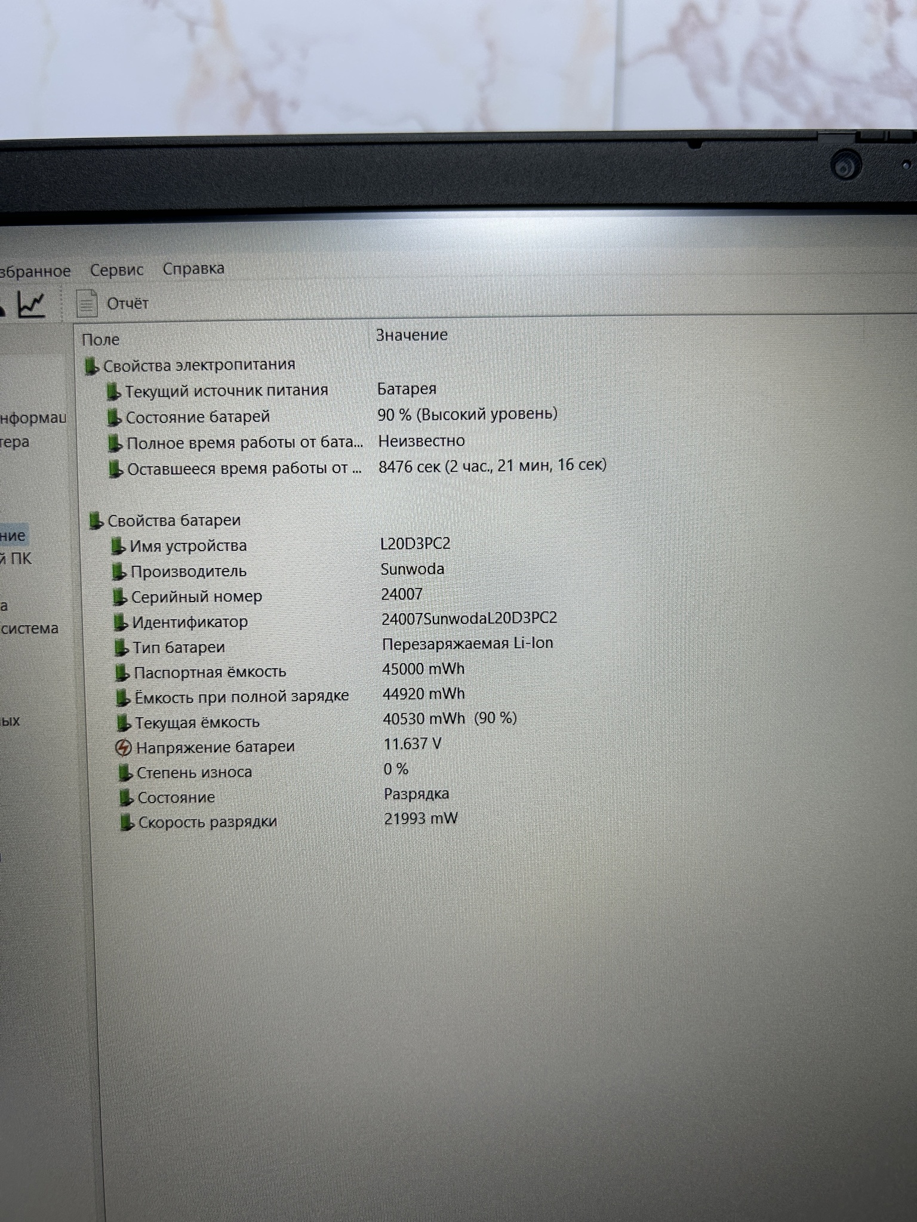This screenshot has width=917, height=1222.
Task: Select the Идентификатор field label
Action: [x=190, y=622]
